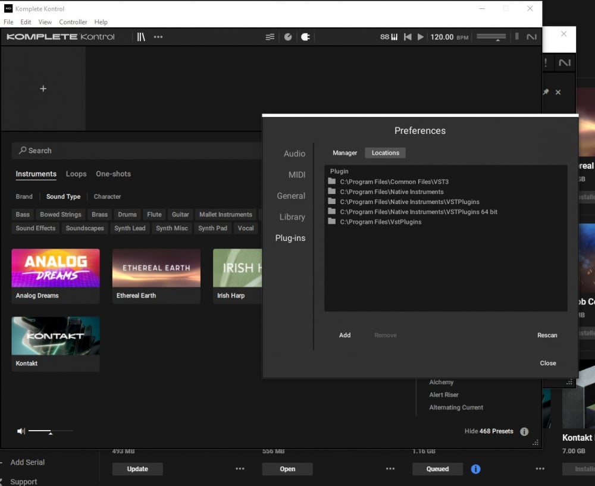This screenshot has height=486, width=595.
Task: Open Audio preferences section
Action: [295, 153]
